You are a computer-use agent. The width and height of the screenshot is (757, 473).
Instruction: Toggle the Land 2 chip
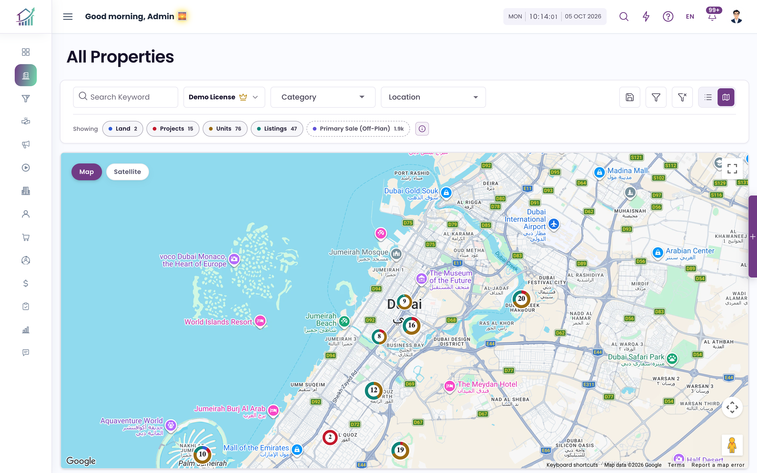pos(123,129)
